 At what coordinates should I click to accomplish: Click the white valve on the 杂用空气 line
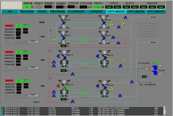(62, 102)
